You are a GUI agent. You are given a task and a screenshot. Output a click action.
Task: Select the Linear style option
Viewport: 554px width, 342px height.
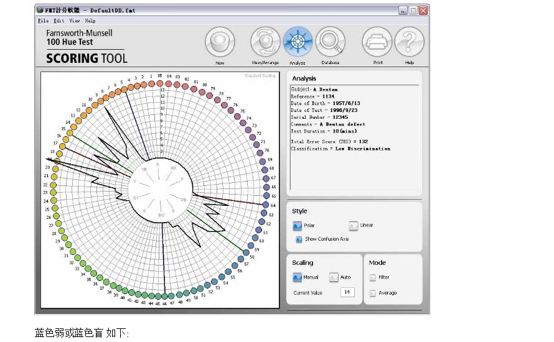pyautogui.click(x=354, y=226)
